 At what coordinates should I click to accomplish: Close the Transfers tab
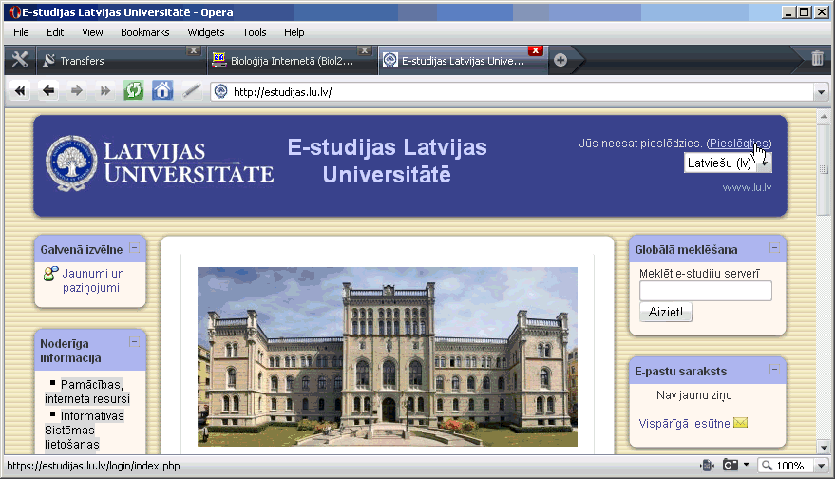coord(194,50)
